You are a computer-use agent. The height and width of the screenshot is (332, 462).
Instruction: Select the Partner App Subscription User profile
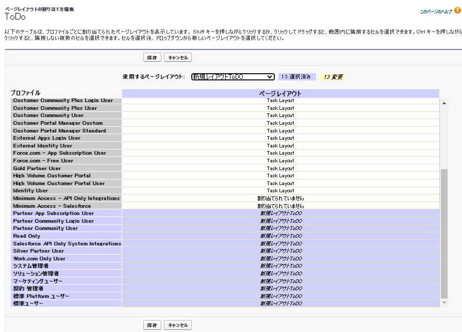pyautogui.click(x=67, y=213)
